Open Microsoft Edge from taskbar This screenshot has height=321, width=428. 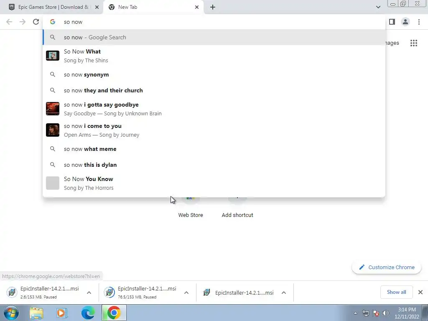88,313
